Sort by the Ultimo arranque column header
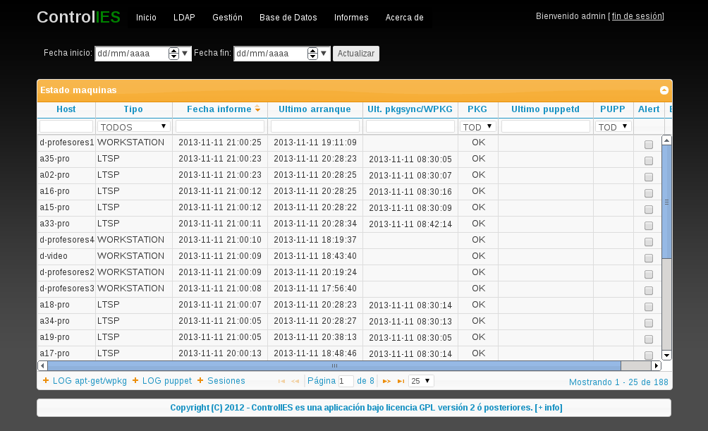Image resolution: width=708 pixels, height=431 pixels. point(315,109)
